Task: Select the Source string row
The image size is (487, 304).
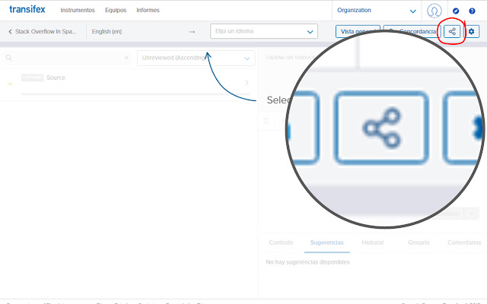Action: pos(129,84)
